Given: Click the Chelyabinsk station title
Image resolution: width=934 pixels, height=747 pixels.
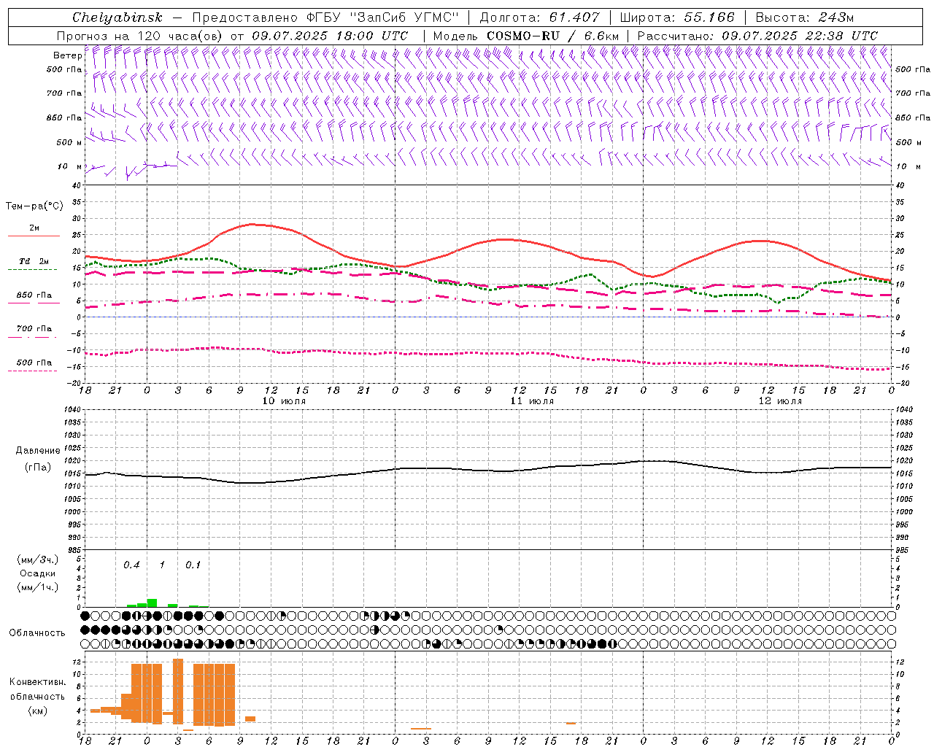Looking at the screenshot, I should pos(117,18).
